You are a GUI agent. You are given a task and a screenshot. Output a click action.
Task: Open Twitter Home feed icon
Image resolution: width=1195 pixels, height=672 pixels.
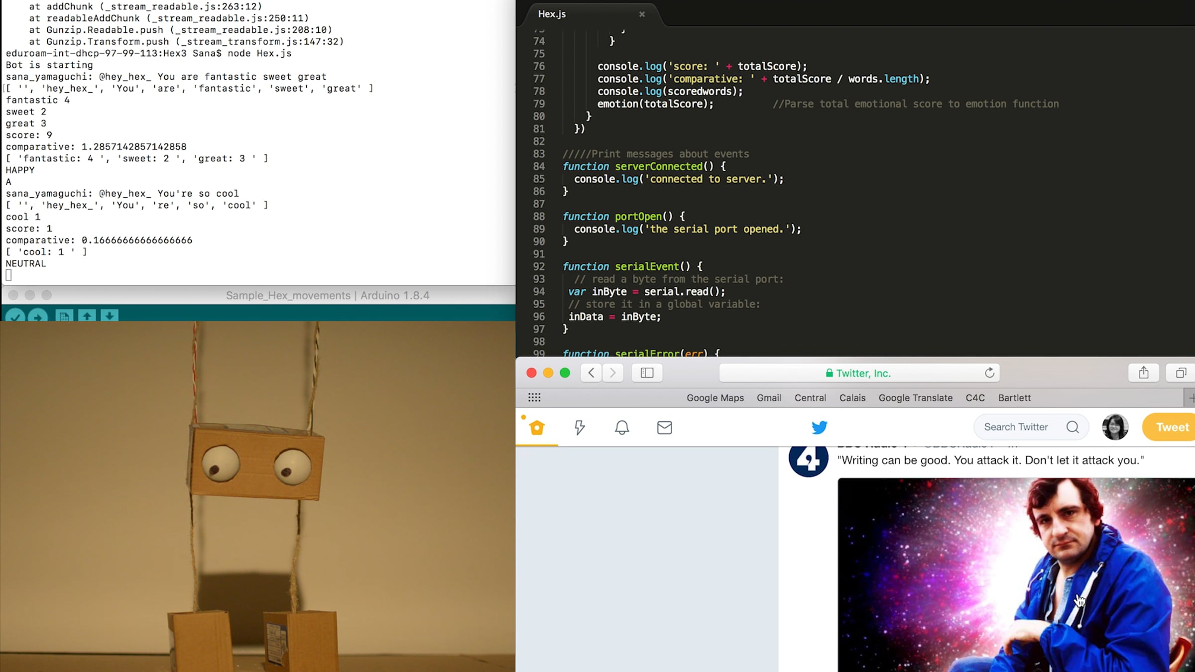click(x=537, y=428)
